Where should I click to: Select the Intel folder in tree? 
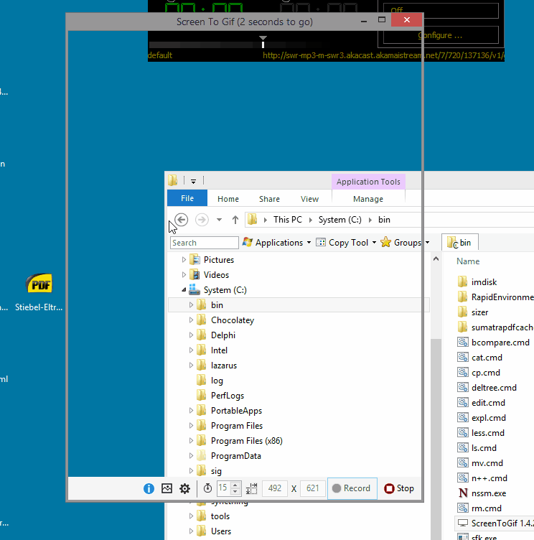[219, 350]
